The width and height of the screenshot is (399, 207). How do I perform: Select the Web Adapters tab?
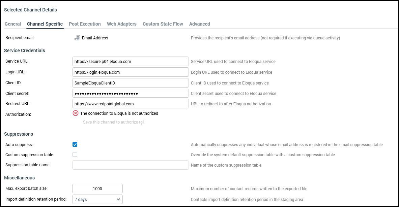(121, 24)
